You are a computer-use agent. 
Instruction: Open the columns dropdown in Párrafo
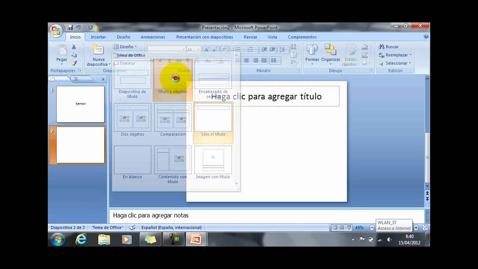[x=275, y=60]
